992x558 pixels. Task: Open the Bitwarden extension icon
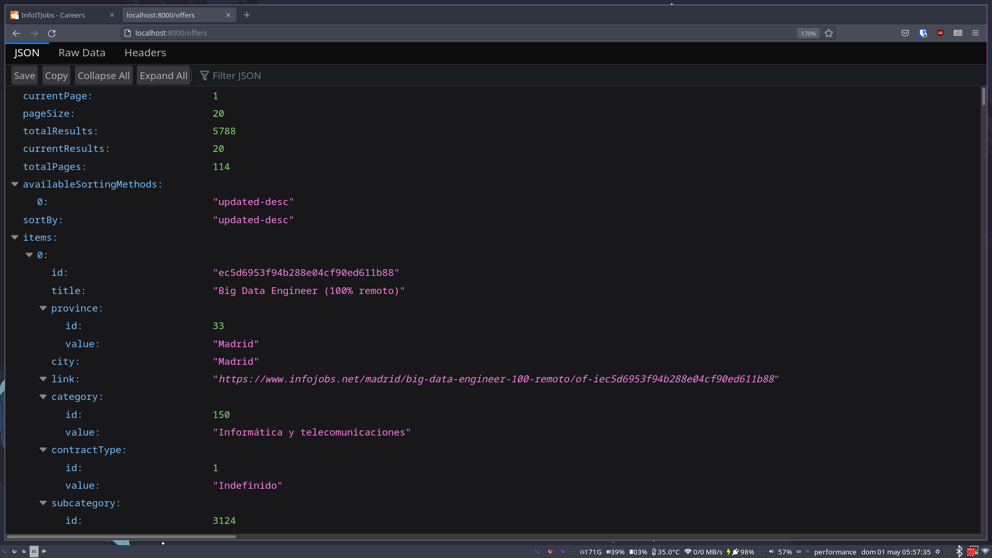coord(923,33)
